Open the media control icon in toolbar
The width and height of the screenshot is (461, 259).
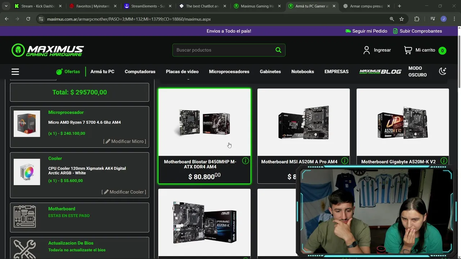433,19
